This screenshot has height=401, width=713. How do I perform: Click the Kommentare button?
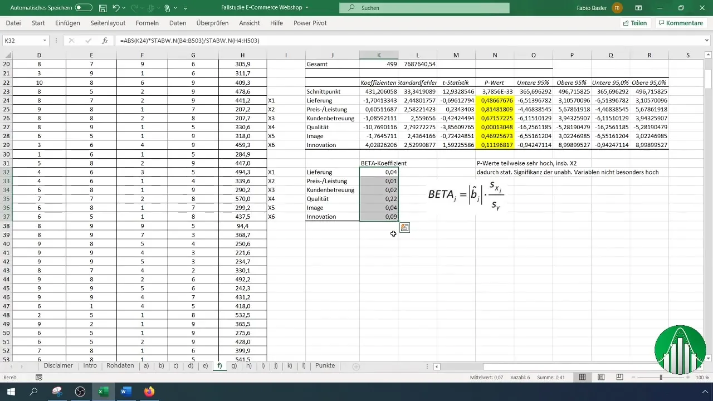point(680,23)
